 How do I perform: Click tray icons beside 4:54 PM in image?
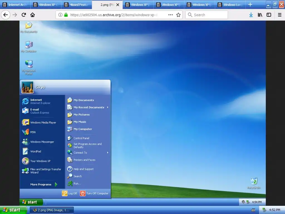tap(245, 202)
